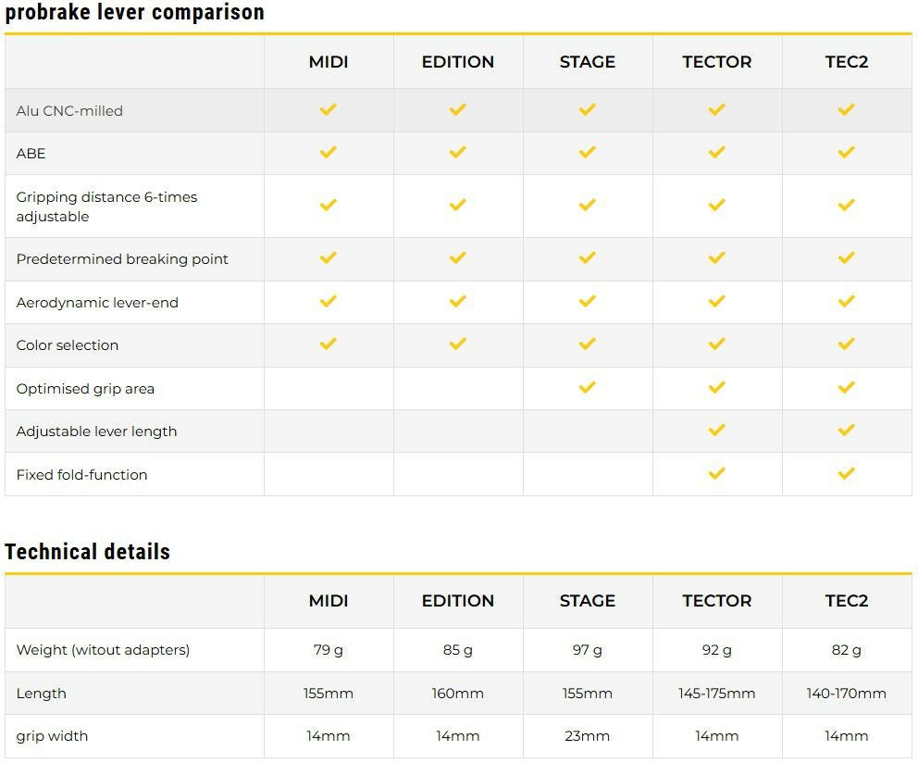Screen dimensions: 918x763
Task: Click TECTOR checkmark for Adjustable lever length
Action: click(716, 431)
